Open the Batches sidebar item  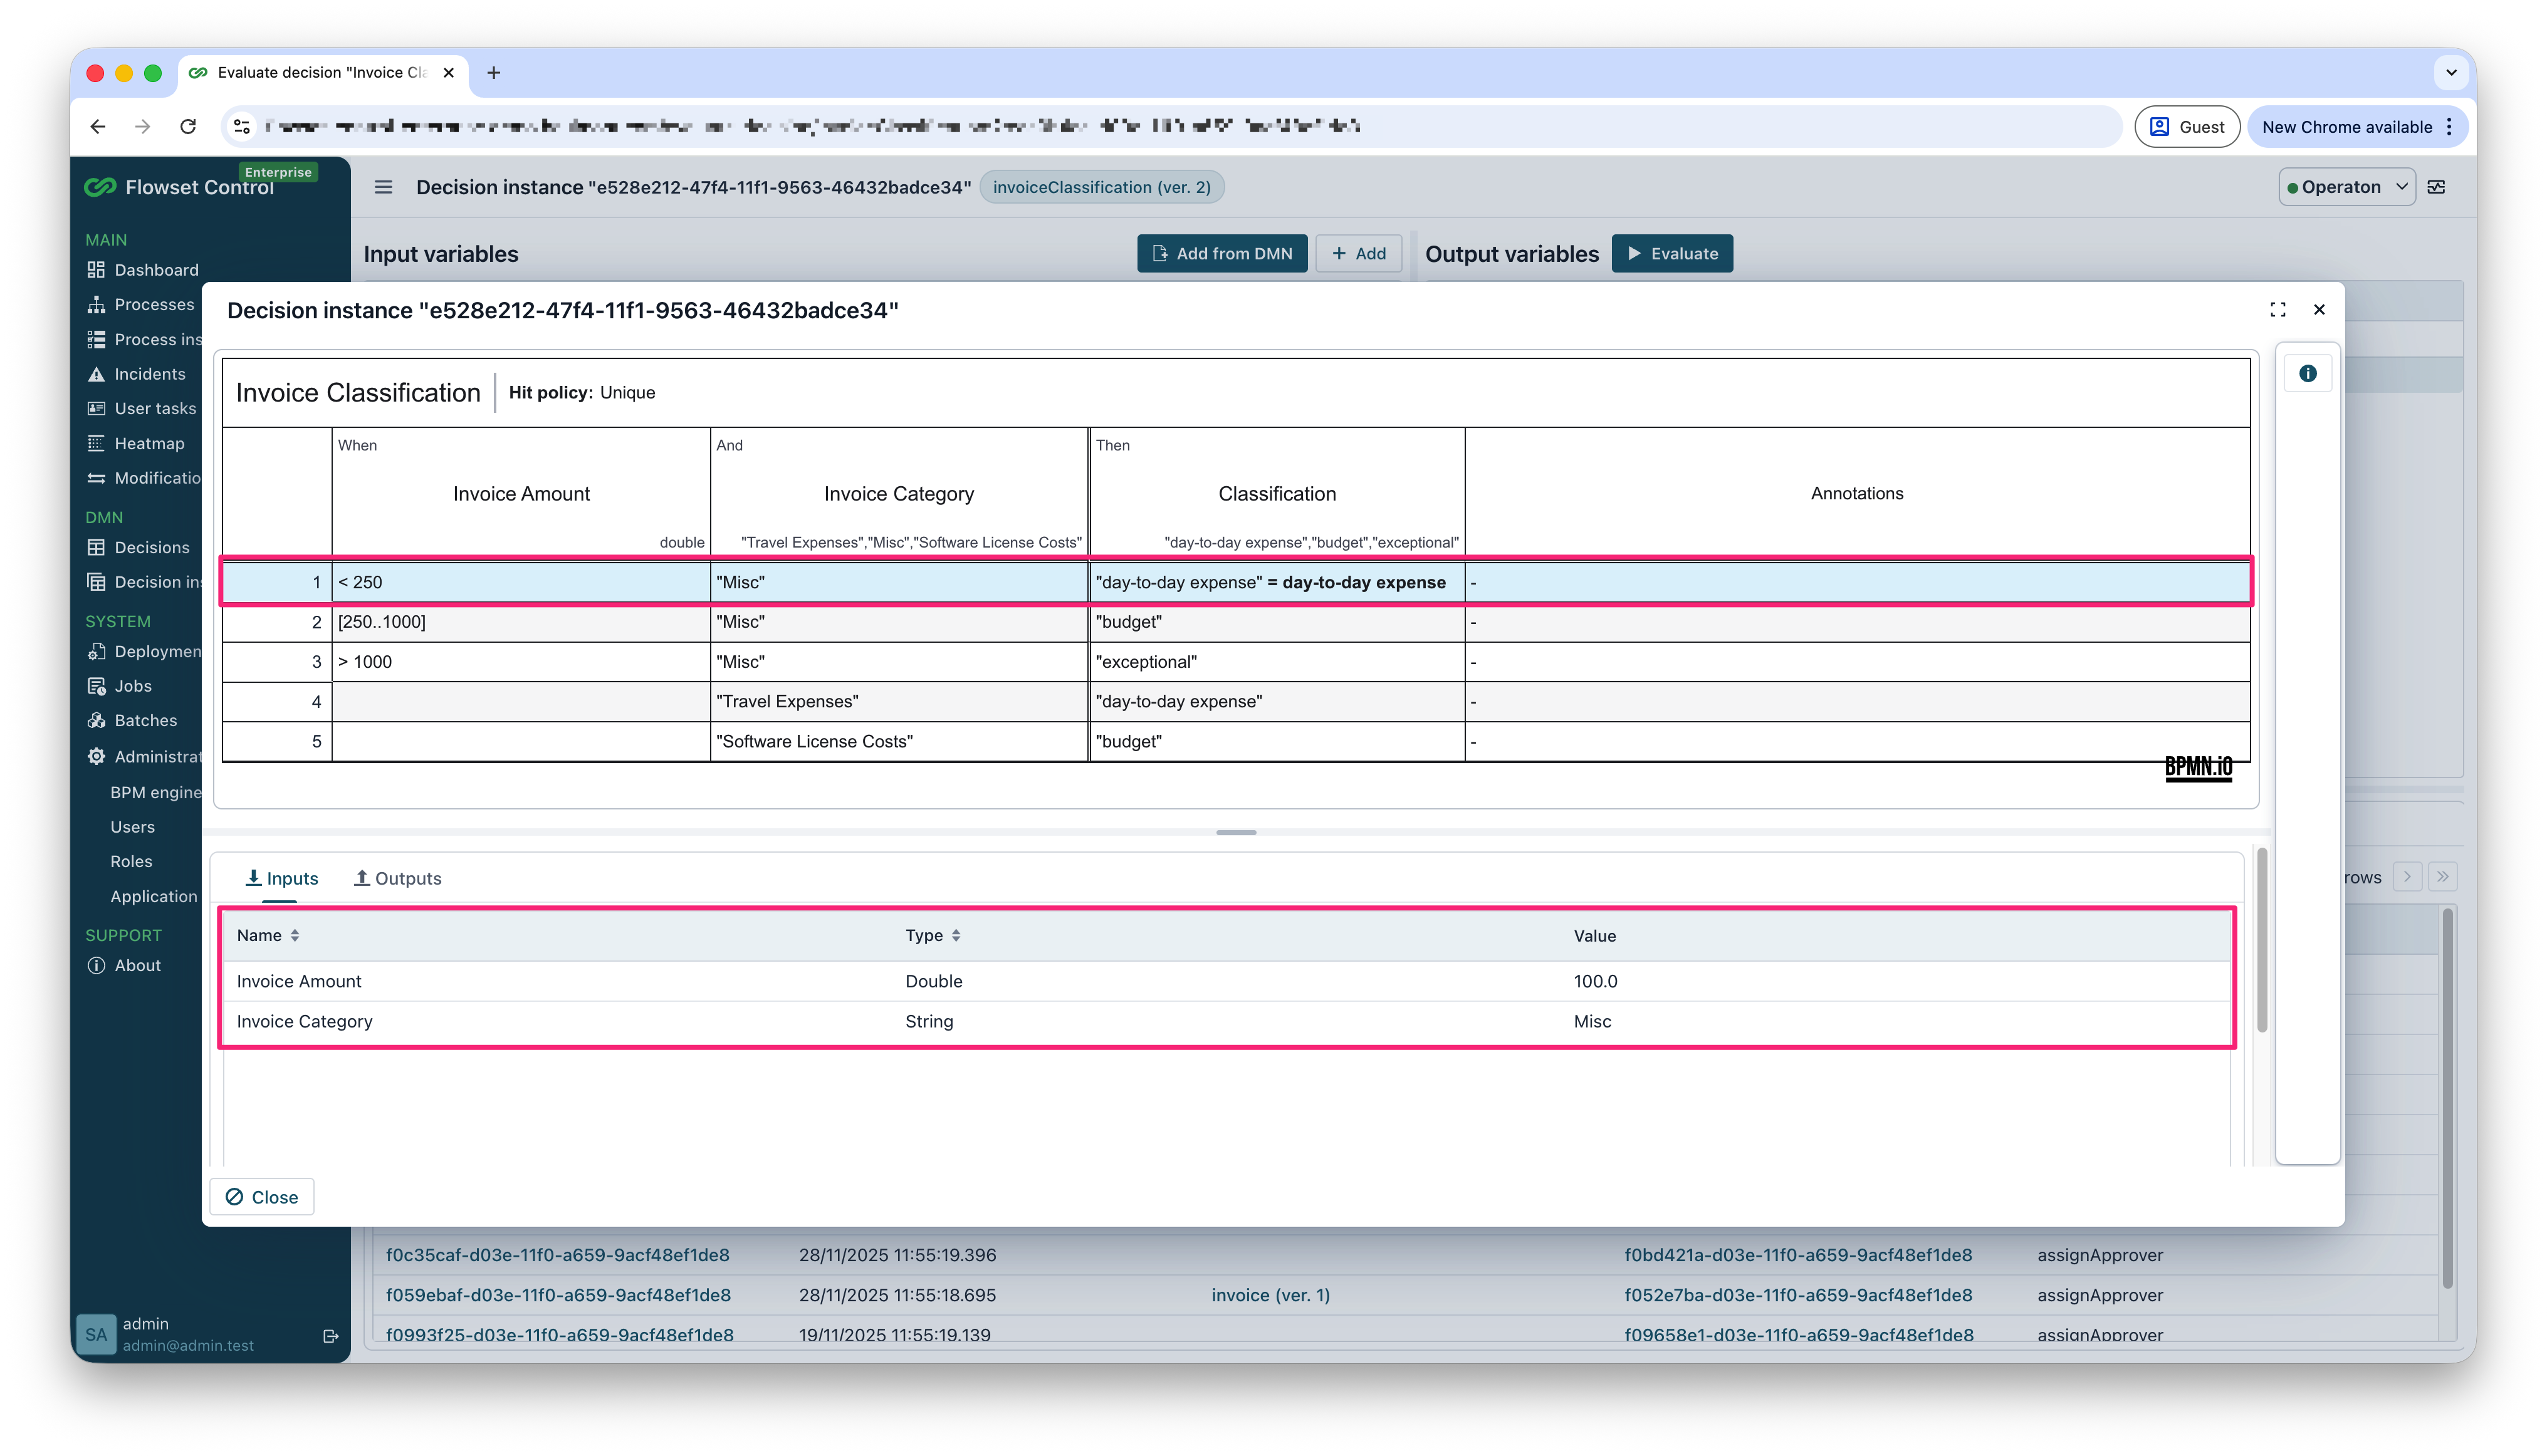[132, 720]
